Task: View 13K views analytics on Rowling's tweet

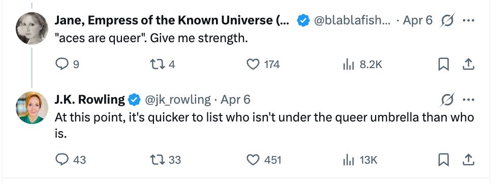Action: [x=360, y=160]
